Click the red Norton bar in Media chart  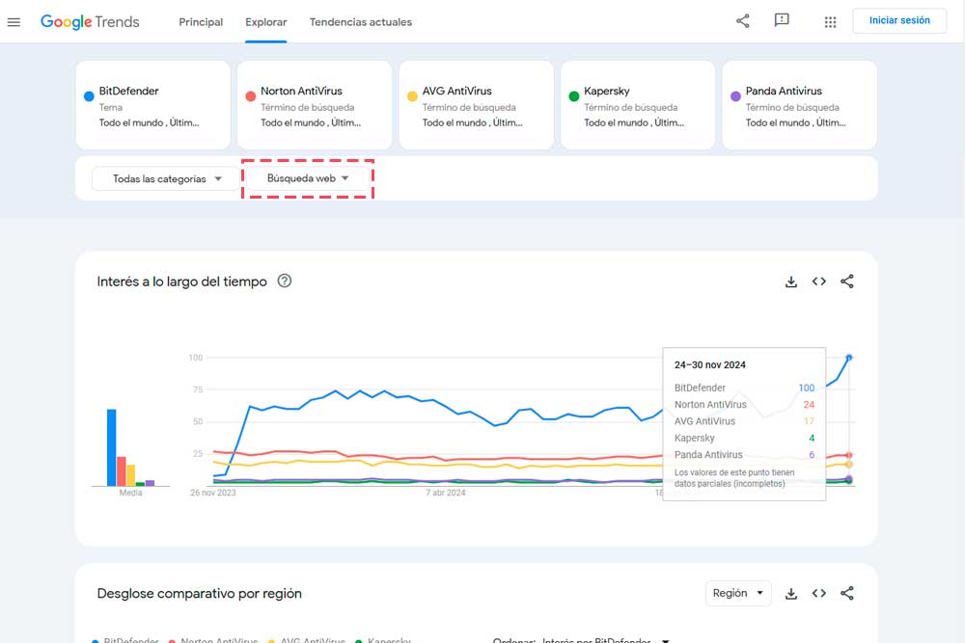click(122, 471)
